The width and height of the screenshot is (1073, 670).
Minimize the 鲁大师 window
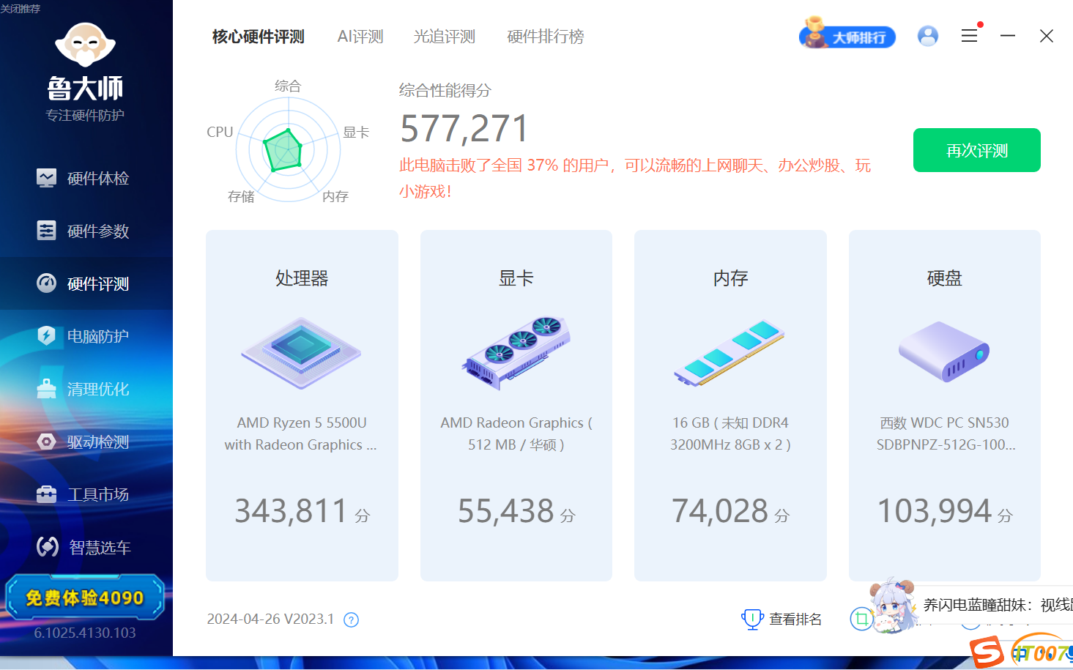[1008, 36]
